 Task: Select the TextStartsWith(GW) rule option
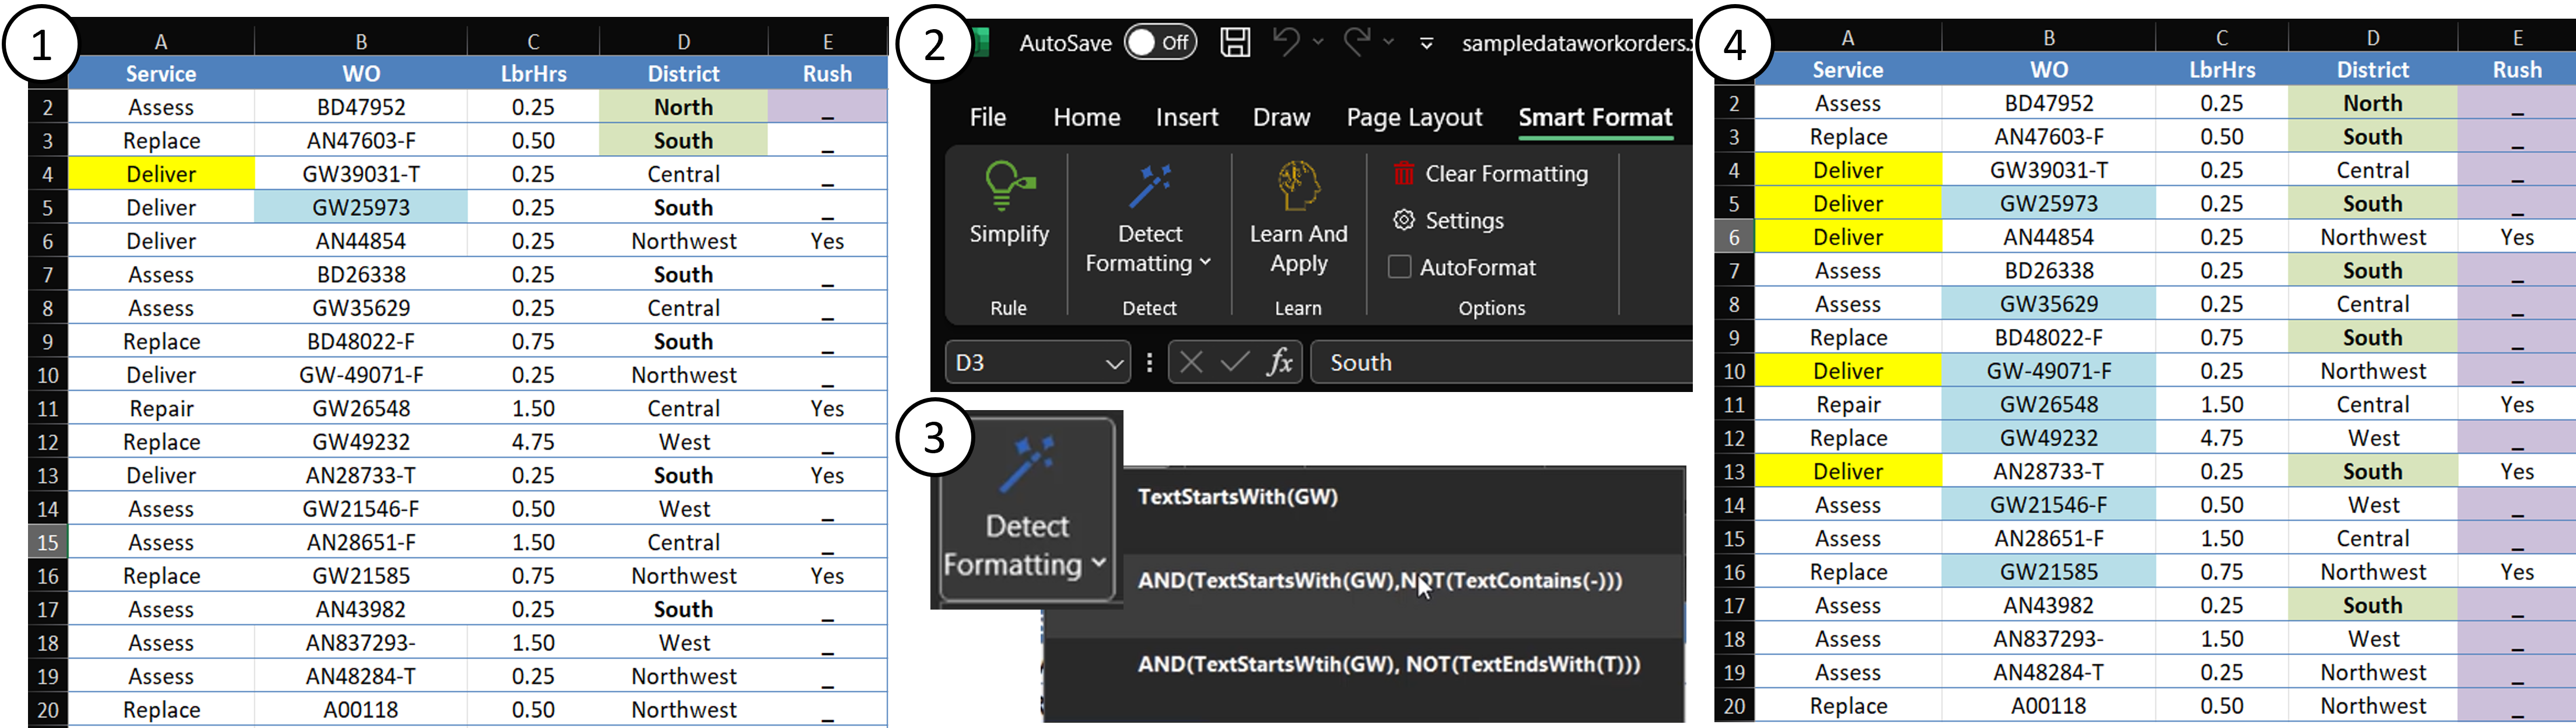click(x=1237, y=497)
